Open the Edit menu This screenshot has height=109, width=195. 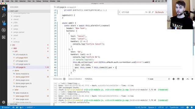(16, 1)
